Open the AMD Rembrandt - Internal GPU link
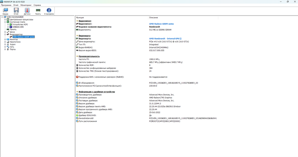 165,39
